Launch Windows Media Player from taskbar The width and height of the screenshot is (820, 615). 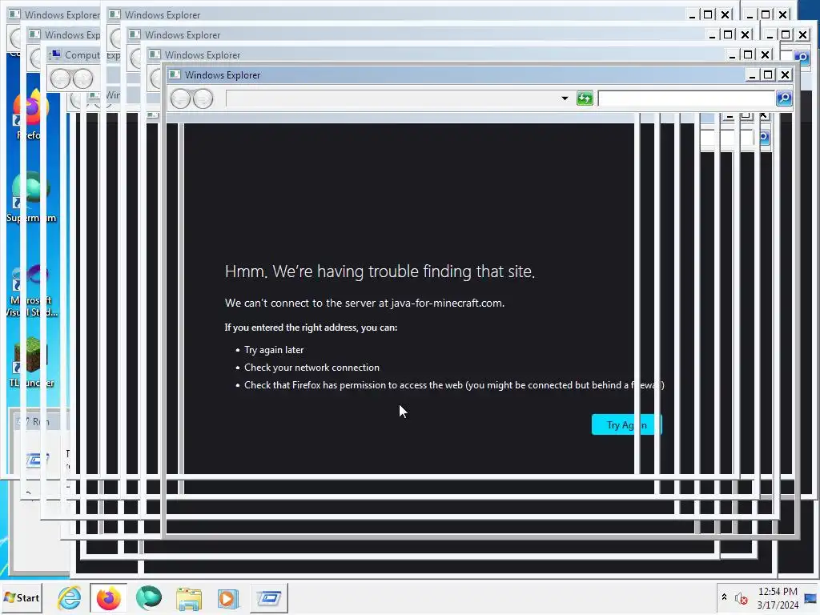pyautogui.click(x=228, y=598)
